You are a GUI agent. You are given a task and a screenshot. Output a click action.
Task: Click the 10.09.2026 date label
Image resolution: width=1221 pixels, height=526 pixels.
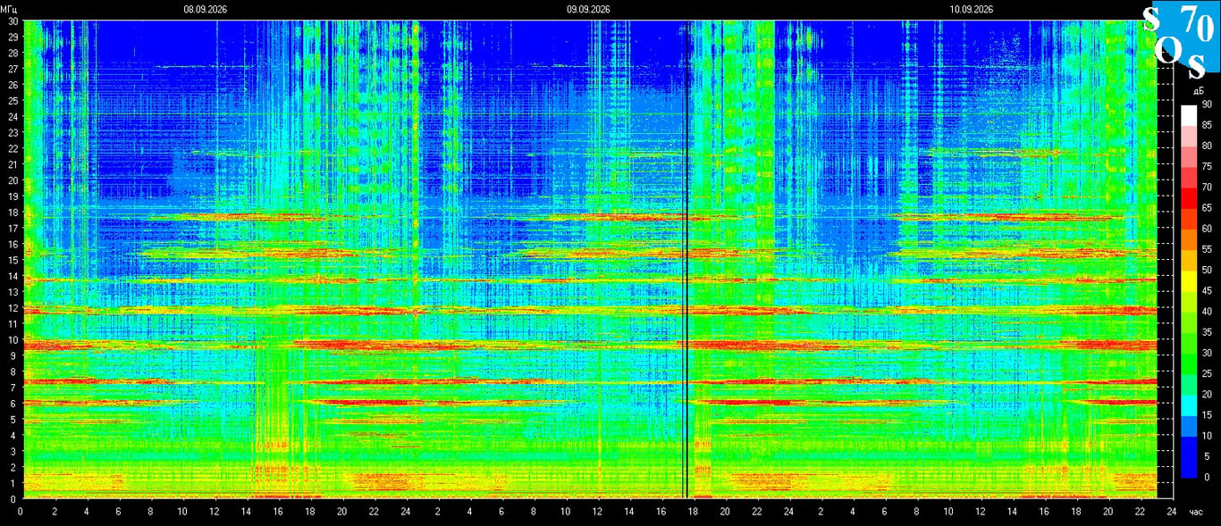point(972,9)
